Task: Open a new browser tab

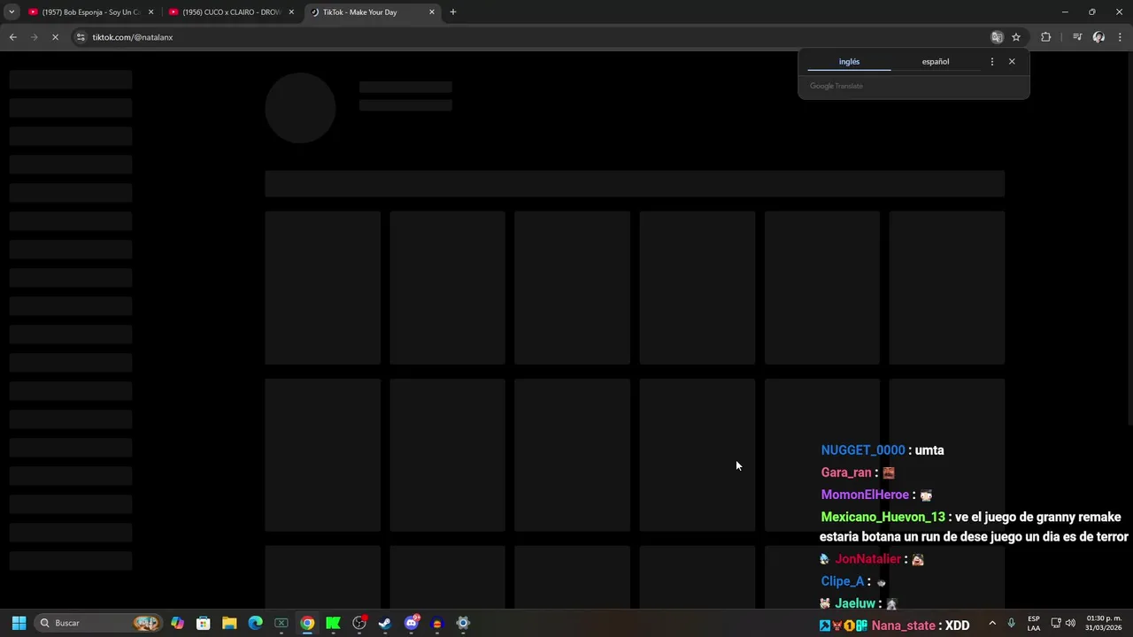Action: 453,12
